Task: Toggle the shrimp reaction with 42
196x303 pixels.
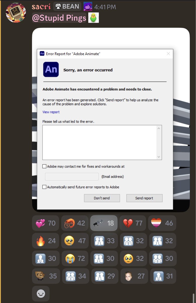Action: [75, 223]
